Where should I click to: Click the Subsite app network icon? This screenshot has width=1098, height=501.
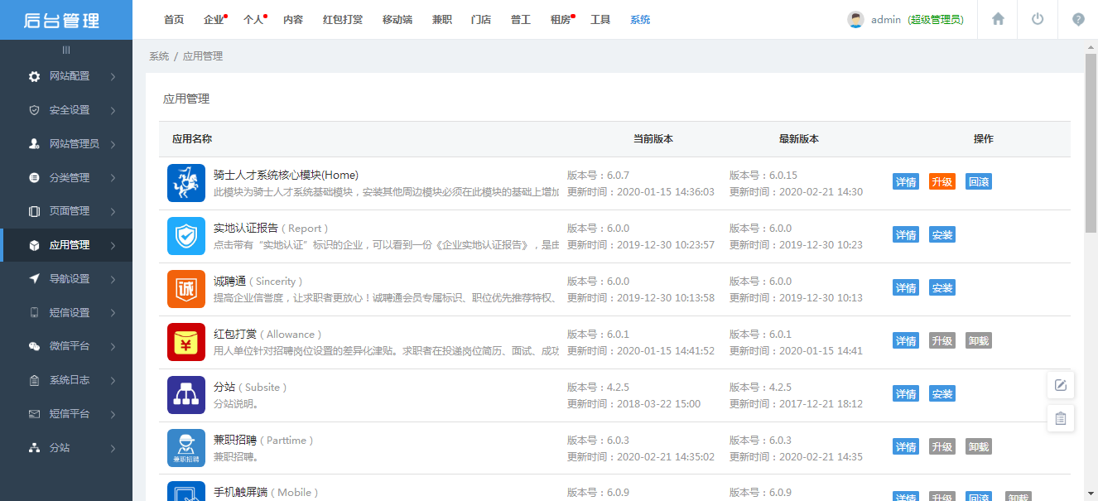[186, 395]
